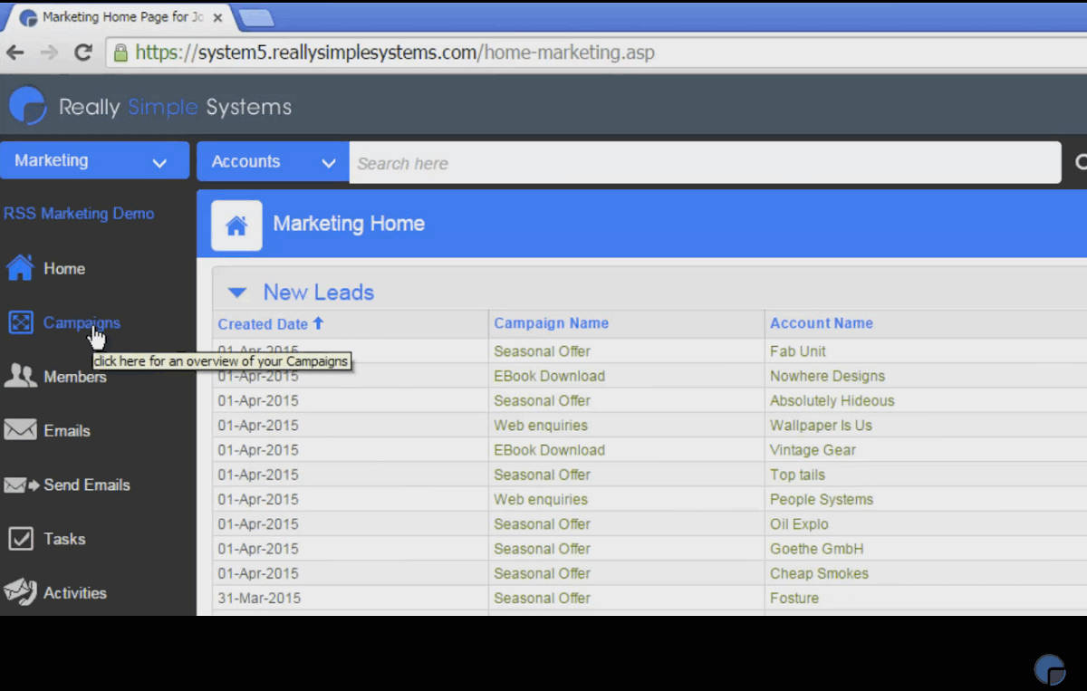Click the Send Emails arrow-envelope icon

22,485
